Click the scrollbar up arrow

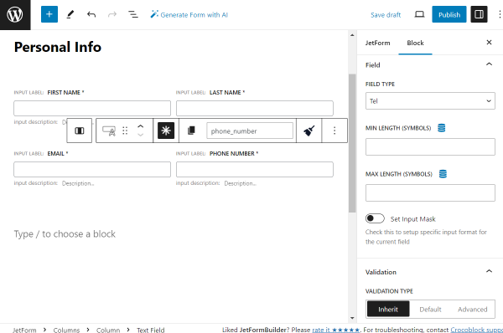[x=352, y=35]
